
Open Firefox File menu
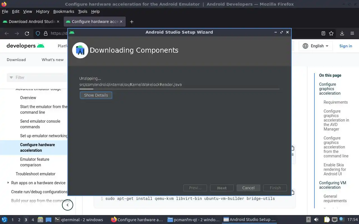pyautogui.click(x=5, y=11)
